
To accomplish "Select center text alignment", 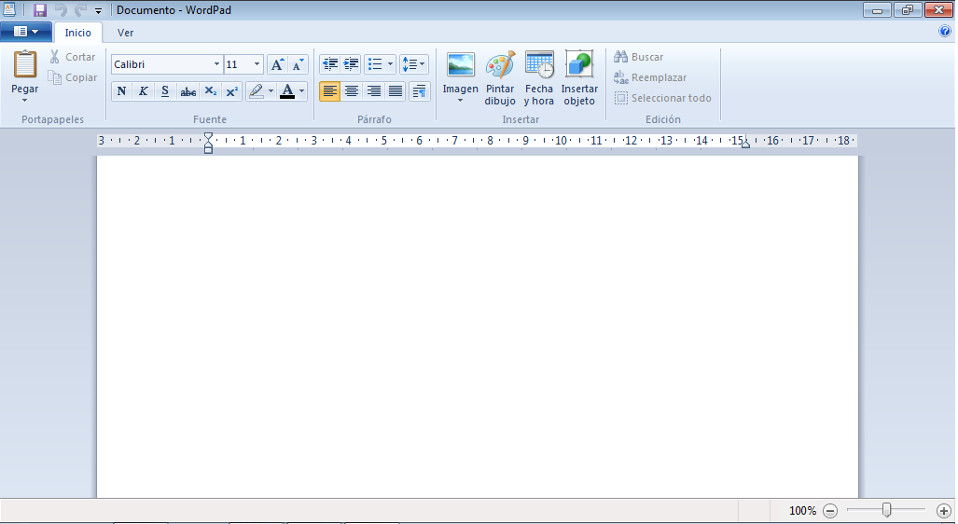I will coord(352,91).
